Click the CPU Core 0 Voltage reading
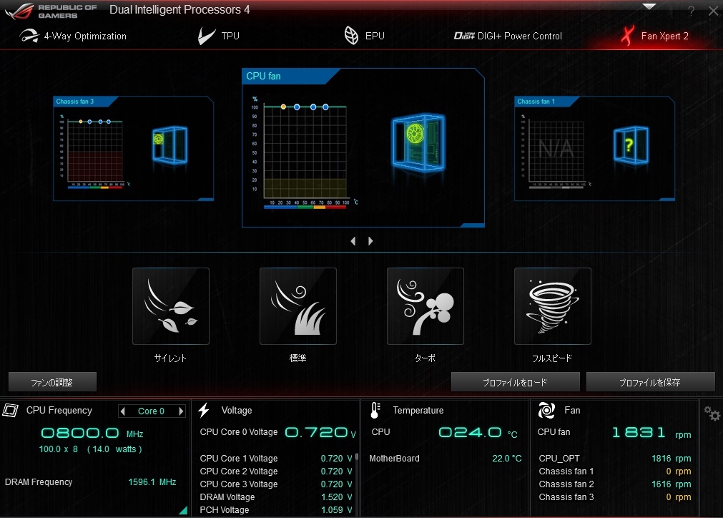 [277, 432]
